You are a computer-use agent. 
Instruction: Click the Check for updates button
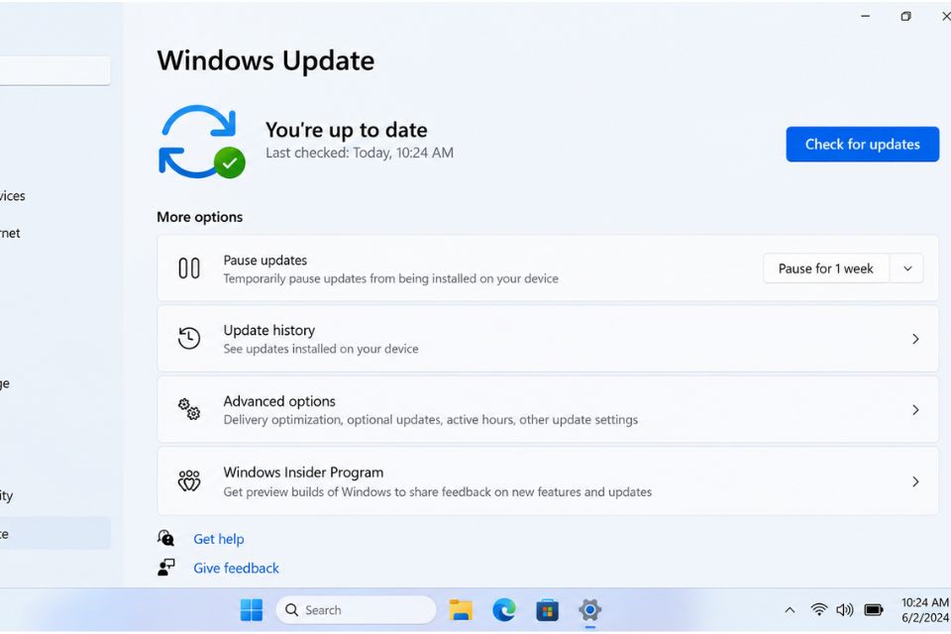[x=862, y=144]
